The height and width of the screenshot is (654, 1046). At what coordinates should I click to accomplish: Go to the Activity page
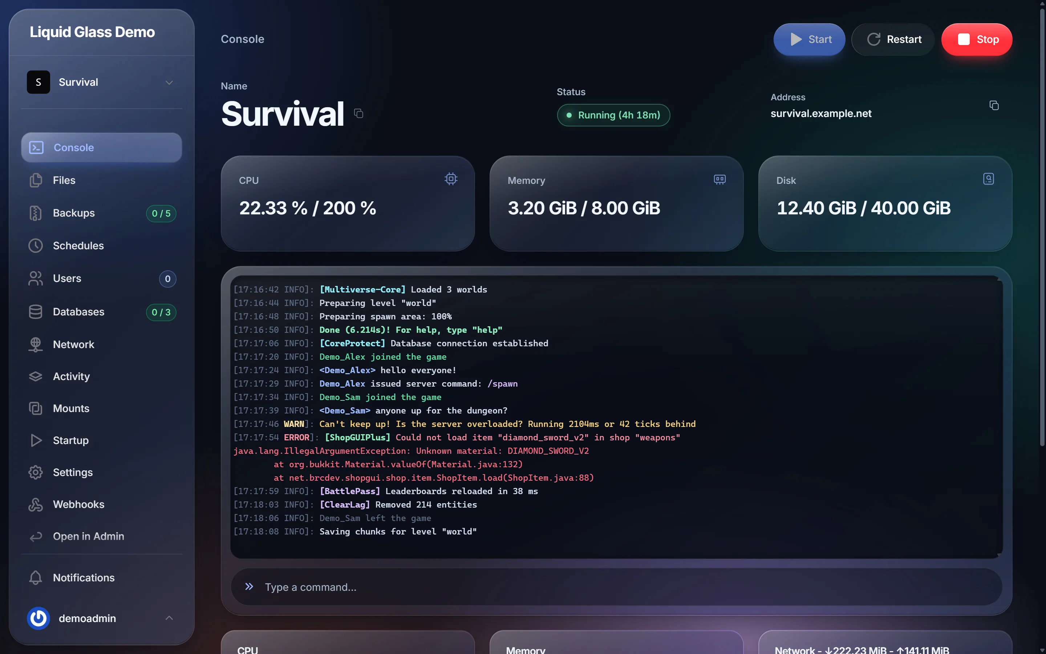[x=102, y=376]
